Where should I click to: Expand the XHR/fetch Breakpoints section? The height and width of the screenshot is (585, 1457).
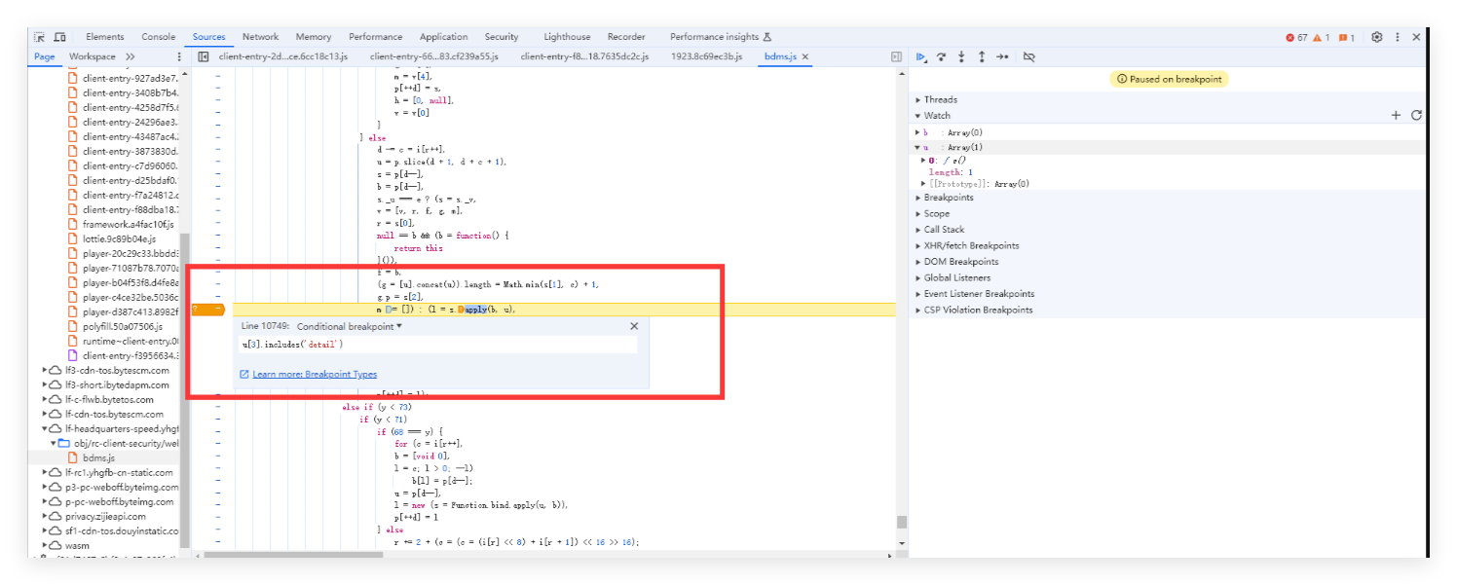966,245
